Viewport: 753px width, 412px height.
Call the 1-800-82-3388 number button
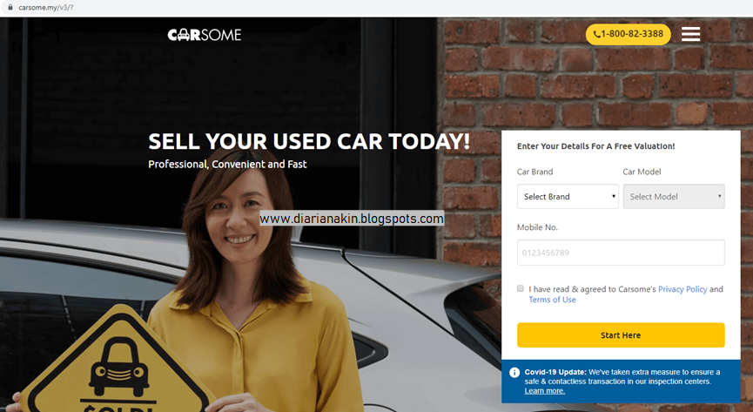tap(629, 34)
